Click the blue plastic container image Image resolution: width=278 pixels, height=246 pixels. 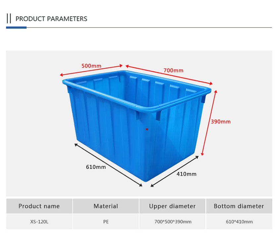click(x=137, y=126)
